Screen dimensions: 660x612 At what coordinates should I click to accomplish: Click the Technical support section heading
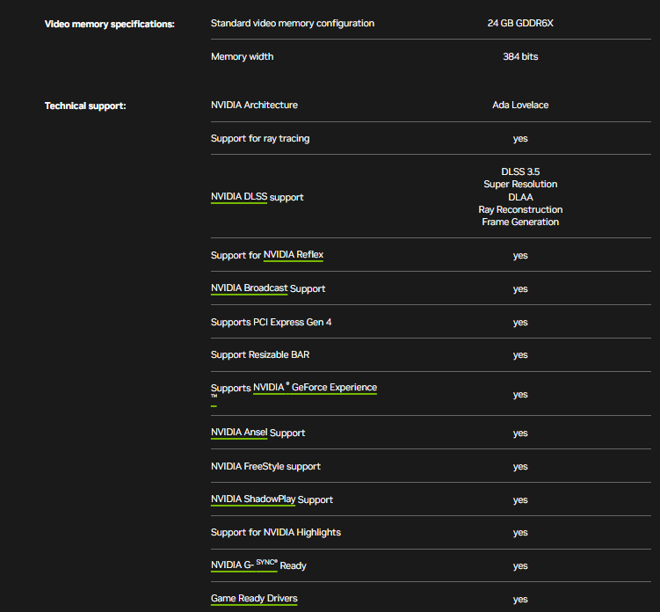[85, 106]
